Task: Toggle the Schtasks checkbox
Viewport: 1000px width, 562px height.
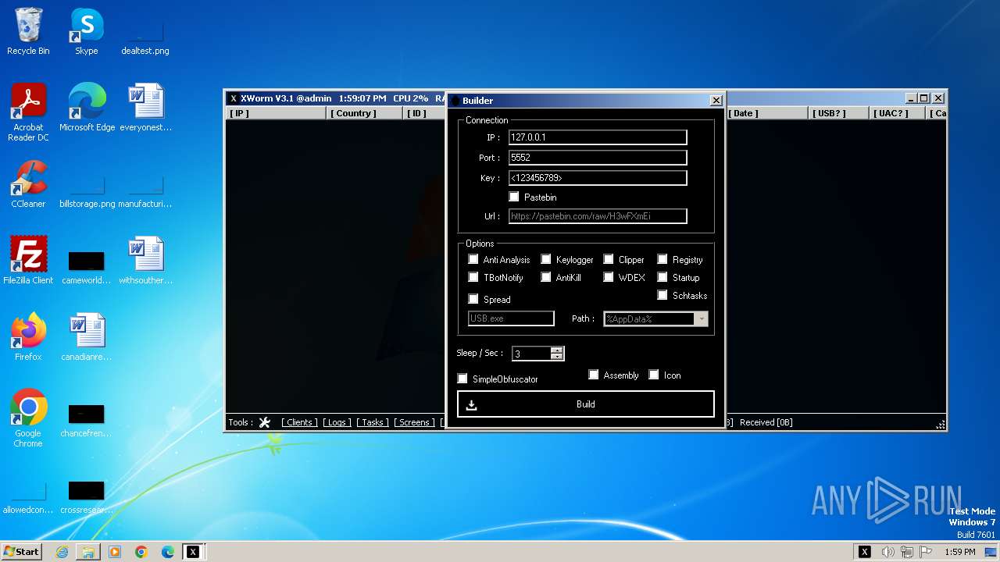Action: click(662, 295)
